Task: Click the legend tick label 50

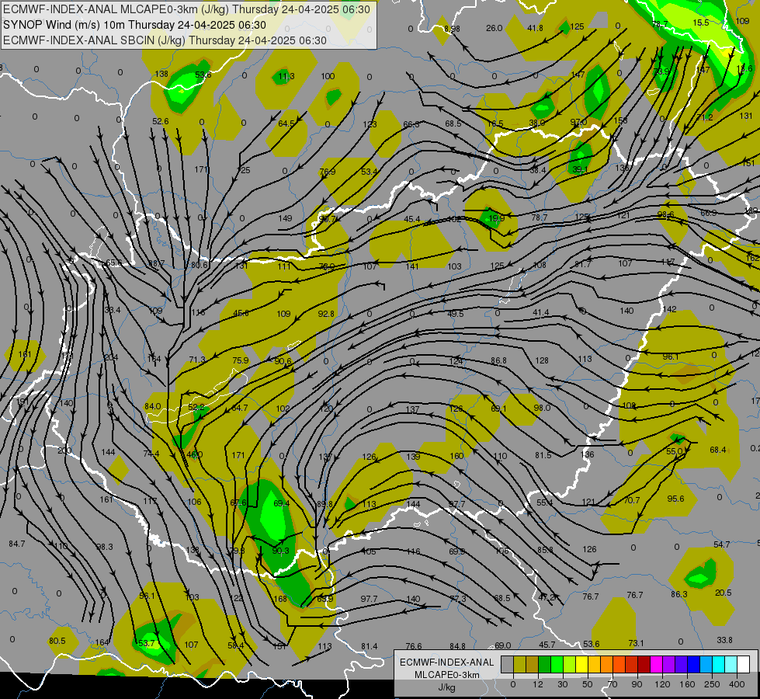Action: tap(588, 684)
